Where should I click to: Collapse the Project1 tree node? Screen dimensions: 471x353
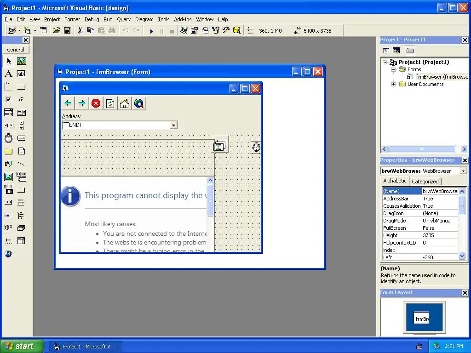385,62
